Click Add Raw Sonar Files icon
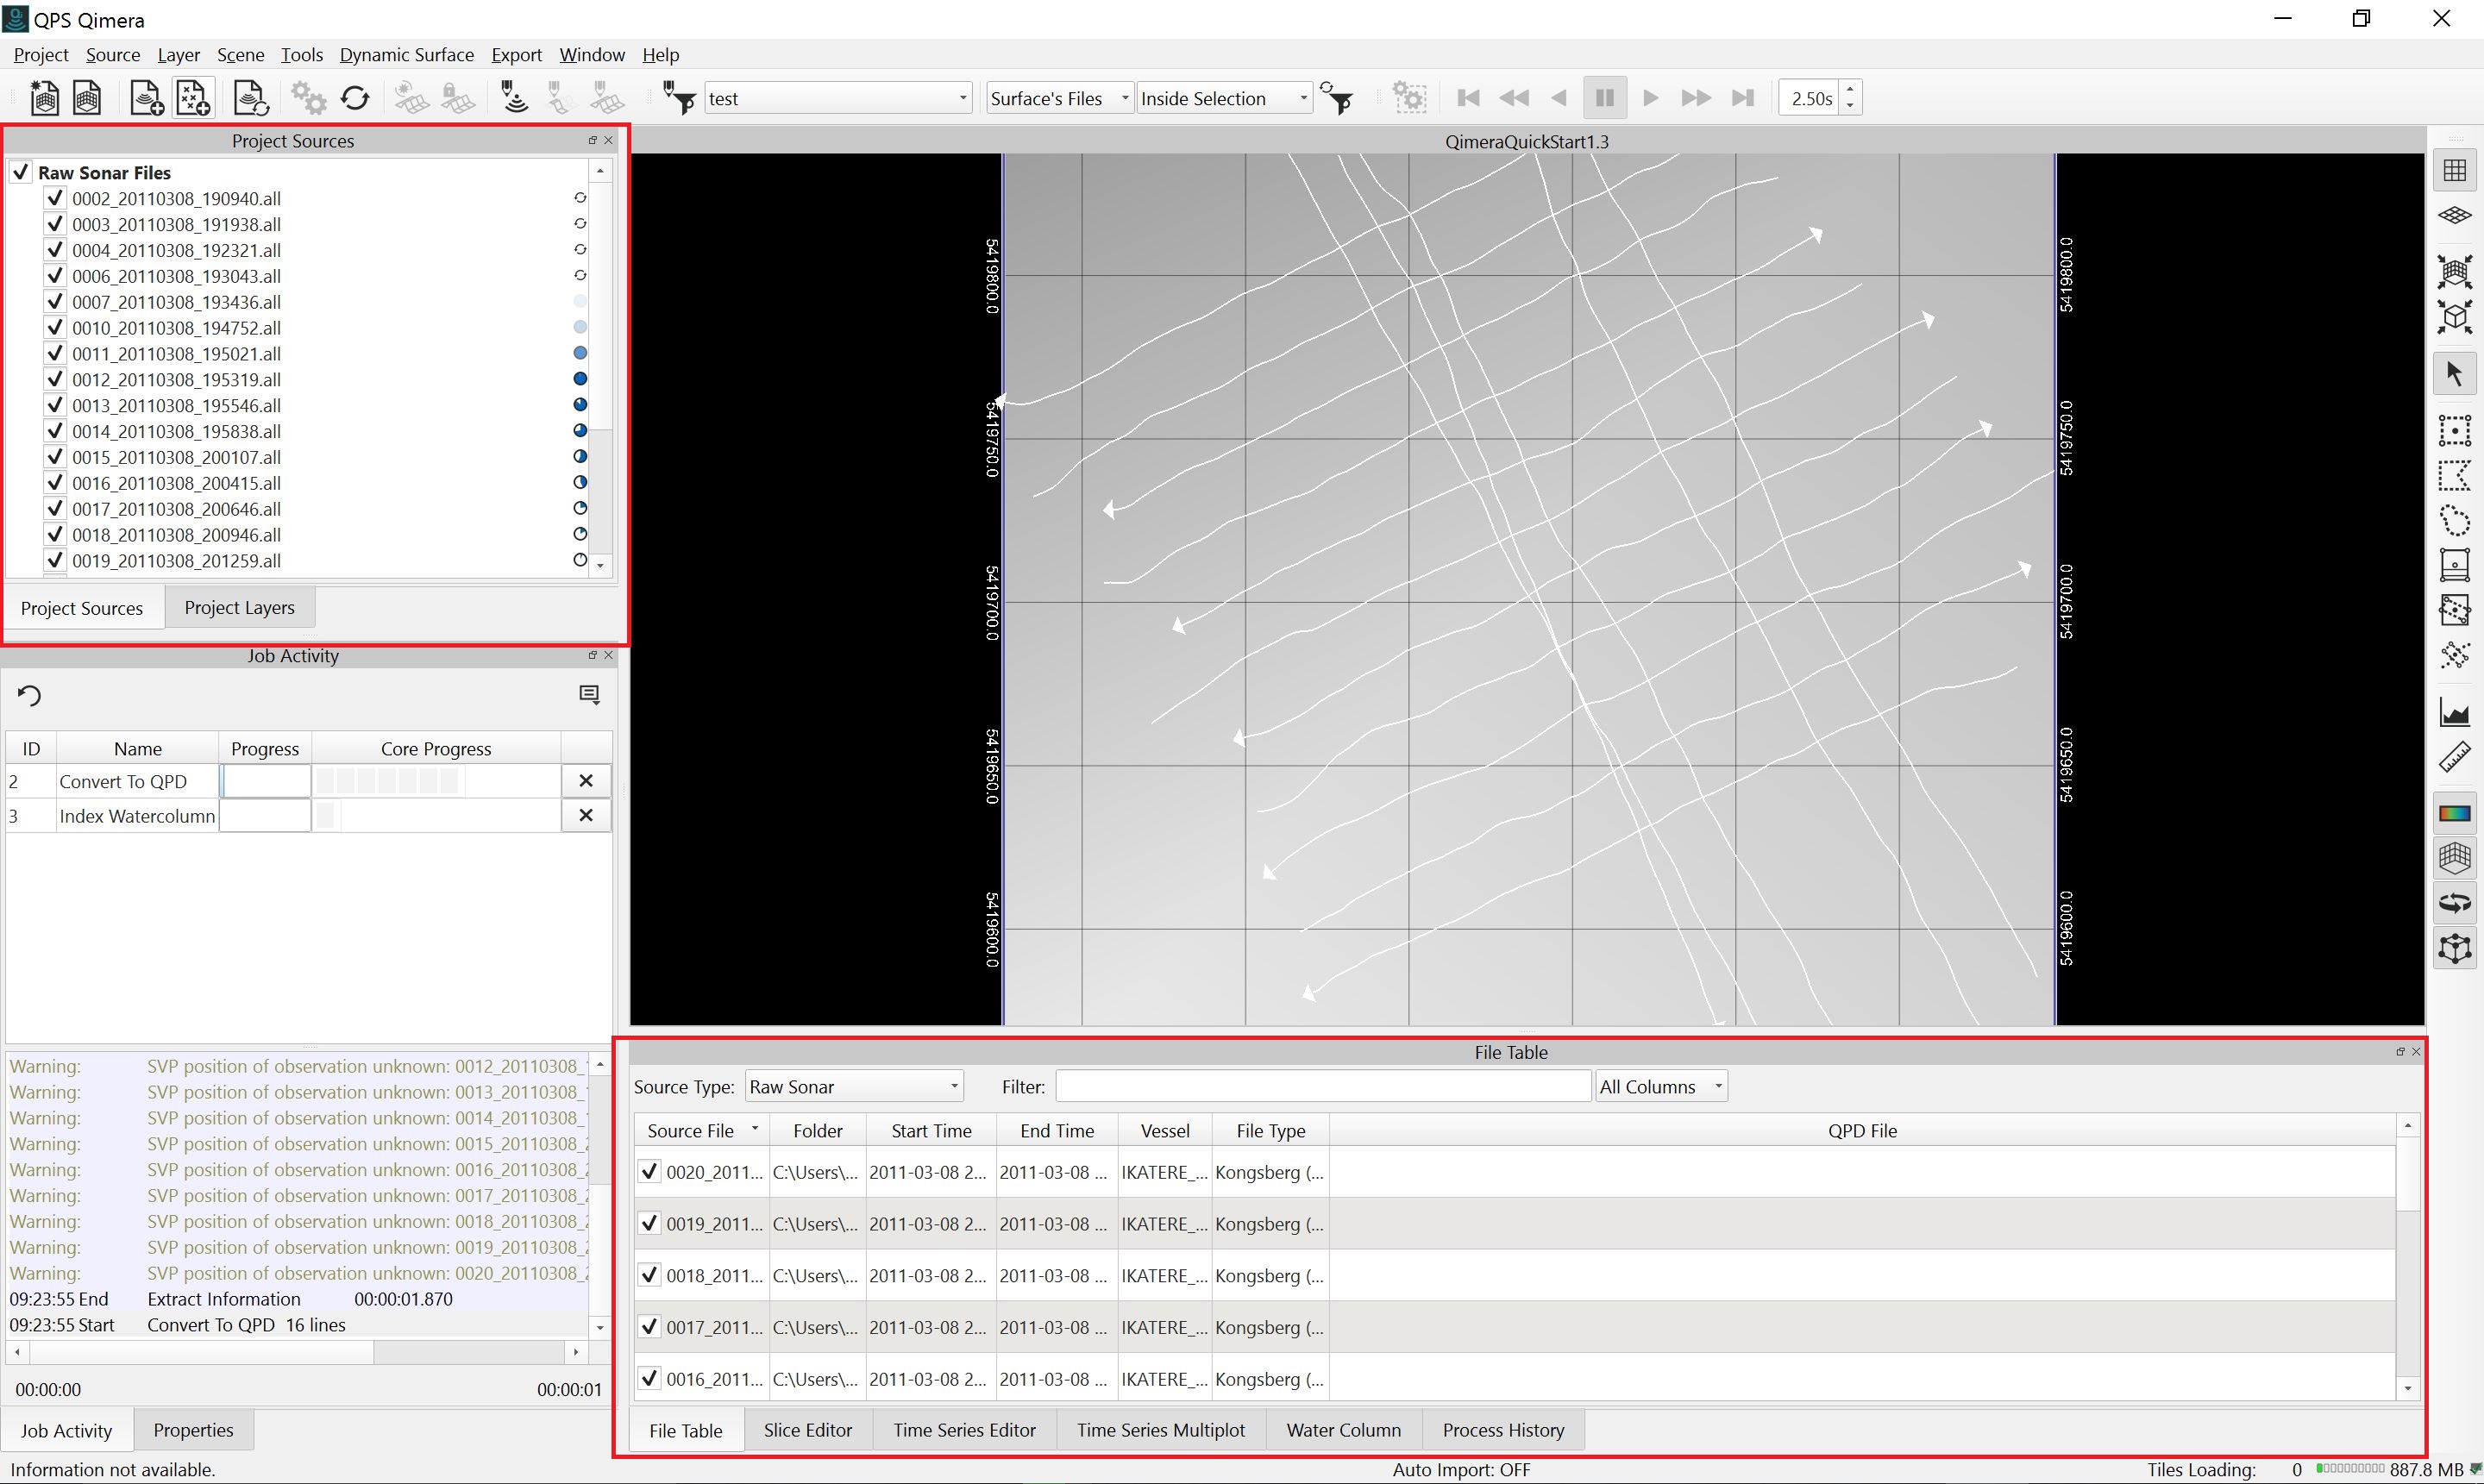Image resolution: width=2484 pixels, height=1484 pixels. [146, 98]
